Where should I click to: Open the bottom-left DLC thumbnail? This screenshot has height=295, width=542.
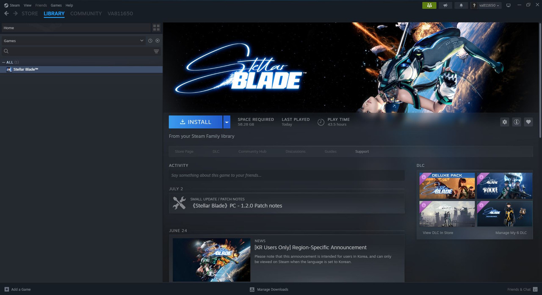(x=447, y=214)
